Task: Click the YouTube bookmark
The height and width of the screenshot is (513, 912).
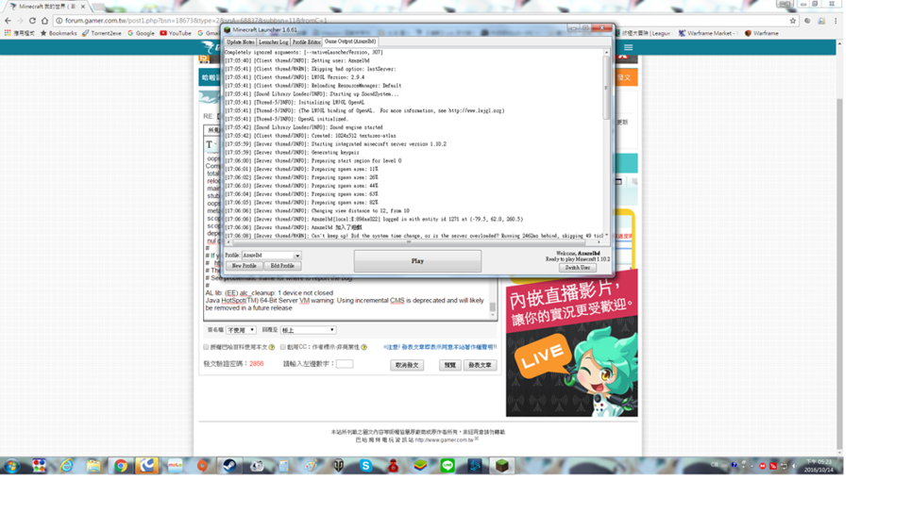Action: (176, 33)
